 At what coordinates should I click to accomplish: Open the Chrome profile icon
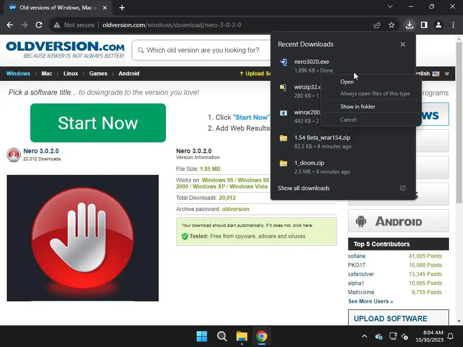tap(439, 25)
